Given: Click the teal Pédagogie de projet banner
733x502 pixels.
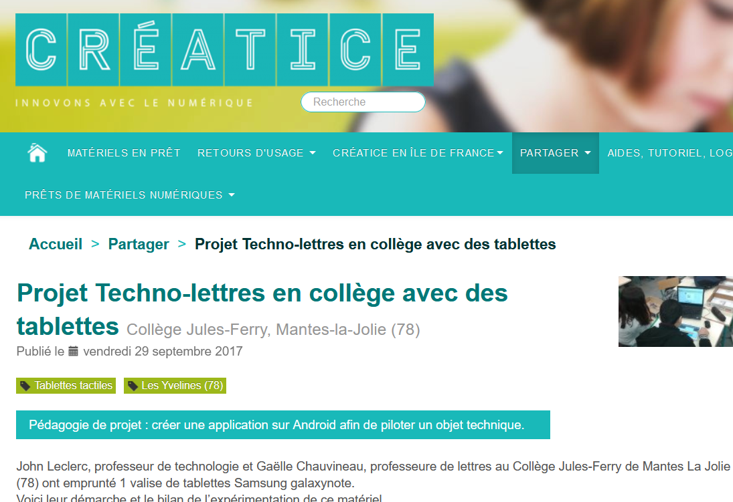Looking at the screenshot, I should pos(282,425).
